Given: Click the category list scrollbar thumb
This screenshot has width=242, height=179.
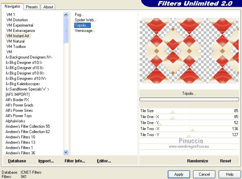Looking at the screenshot, I should tap(66, 30).
